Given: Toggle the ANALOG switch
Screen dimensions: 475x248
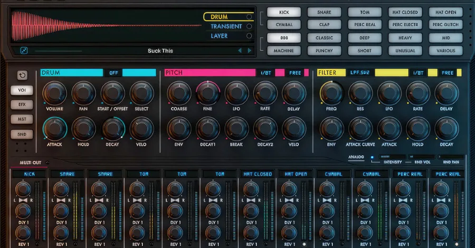Looking at the screenshot, I should click(372, 157).
